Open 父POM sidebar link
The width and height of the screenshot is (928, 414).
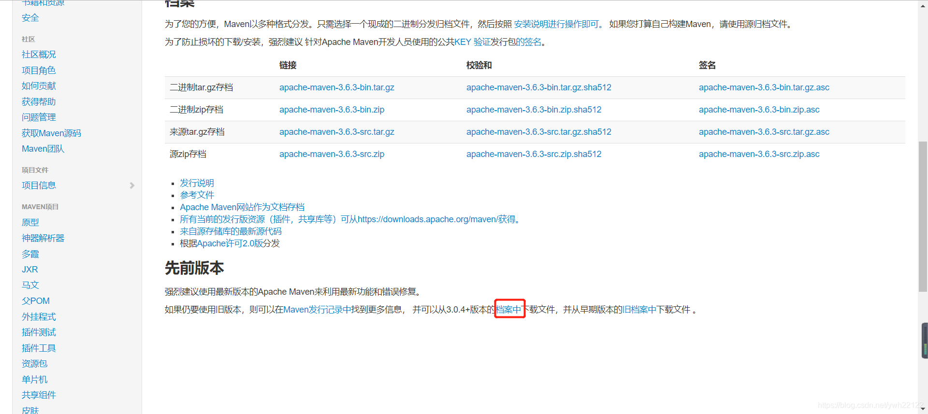click(x=36, y=301)
